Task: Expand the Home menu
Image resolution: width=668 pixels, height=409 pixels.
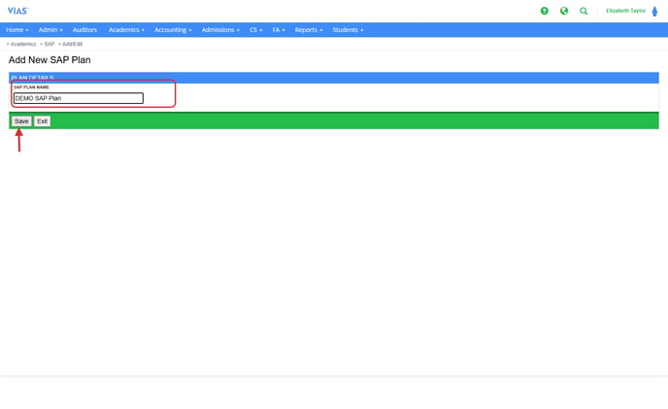Action: coord(17,30)
